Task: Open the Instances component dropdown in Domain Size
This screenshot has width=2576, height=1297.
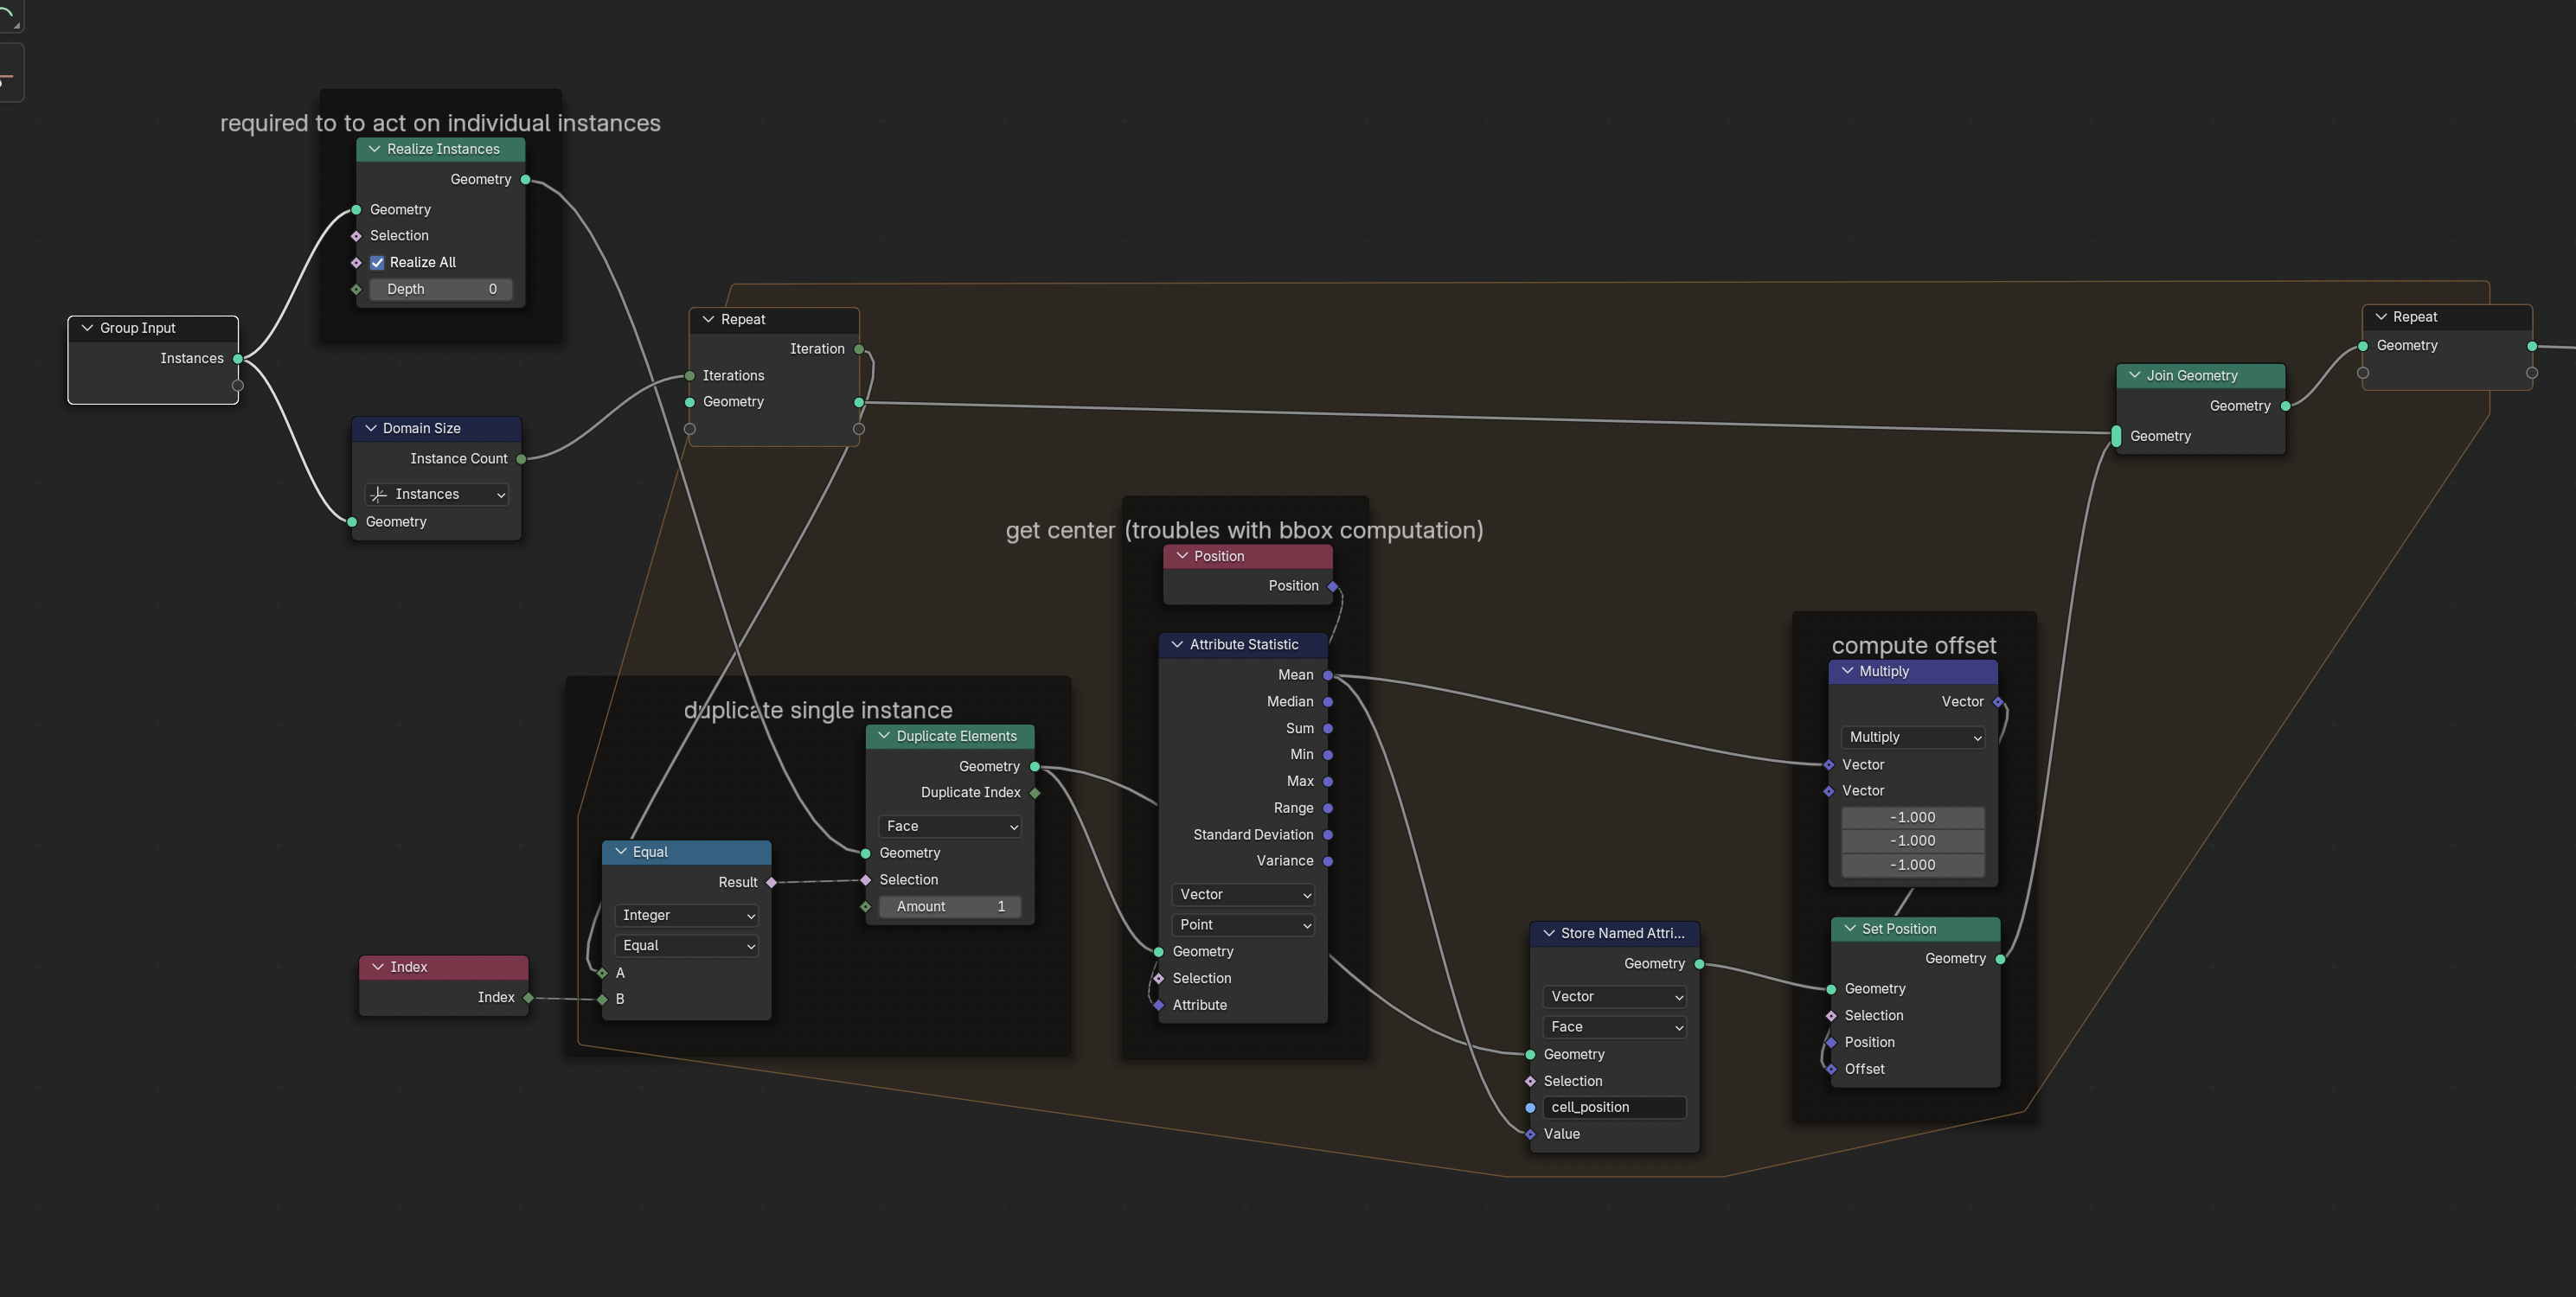Action: (437, 494)
